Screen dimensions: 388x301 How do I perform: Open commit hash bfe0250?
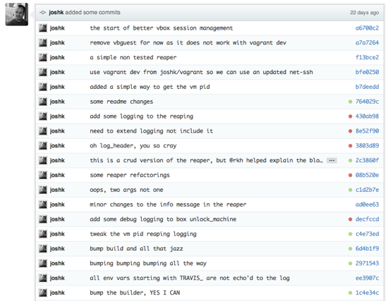tap(367, 72)
